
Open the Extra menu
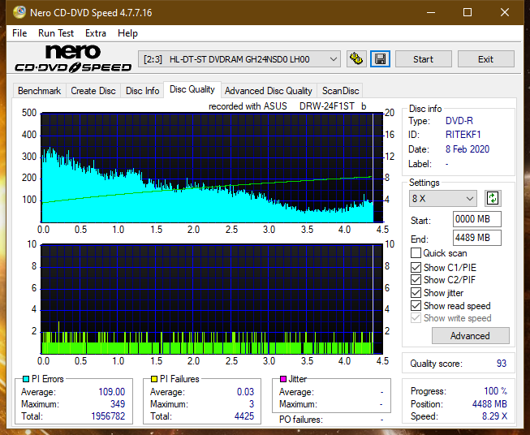[96, 33]
